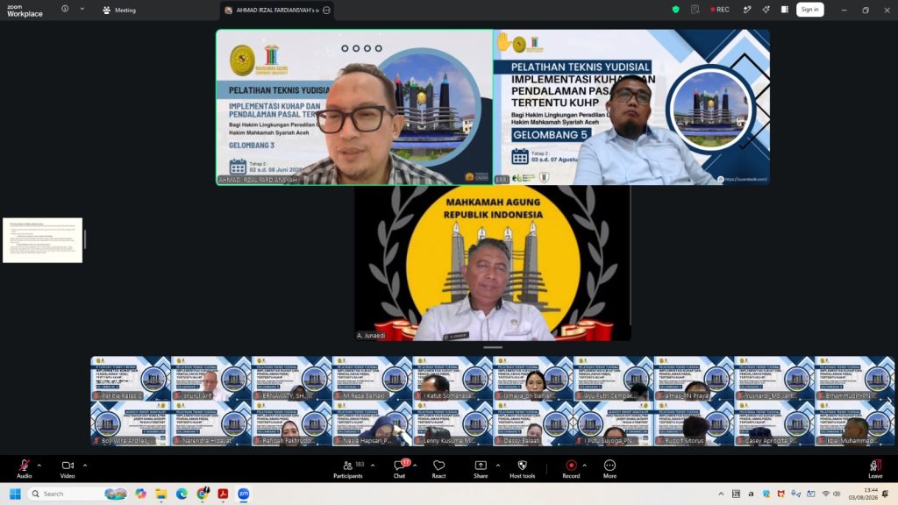
Task: Open the More options menu
Action: [610, 468]
